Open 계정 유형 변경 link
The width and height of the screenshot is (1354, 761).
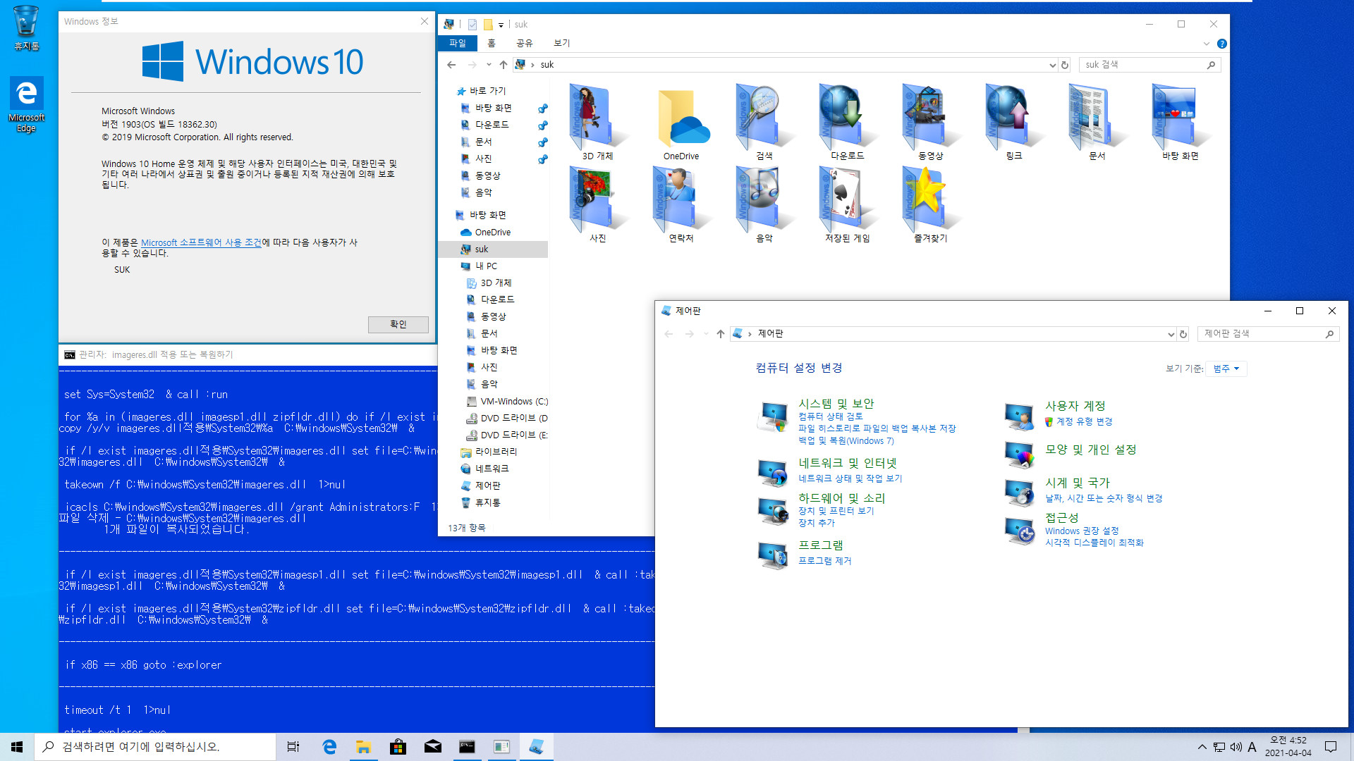(1084, 421)
